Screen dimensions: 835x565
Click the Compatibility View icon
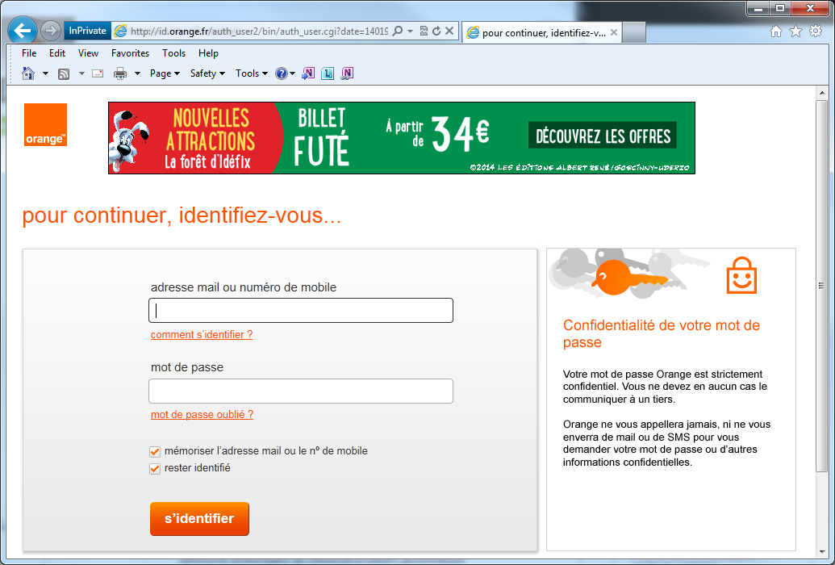pos(424,31)
